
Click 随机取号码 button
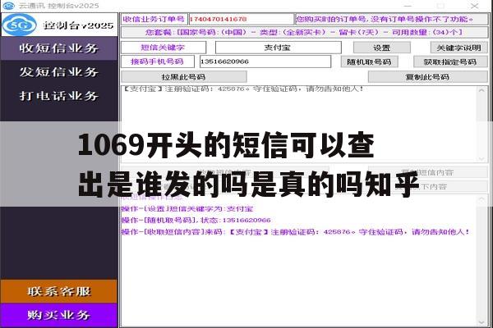370,61
